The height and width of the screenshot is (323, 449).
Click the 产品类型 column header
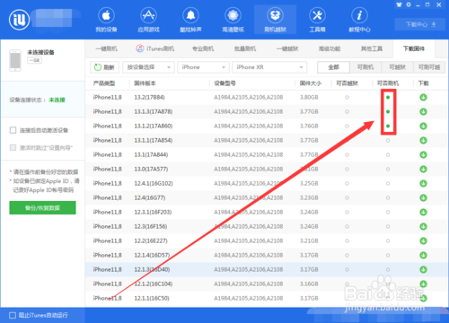[x=104, y=83]
